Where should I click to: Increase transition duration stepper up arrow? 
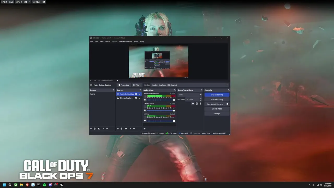click(x=201, y=98)
